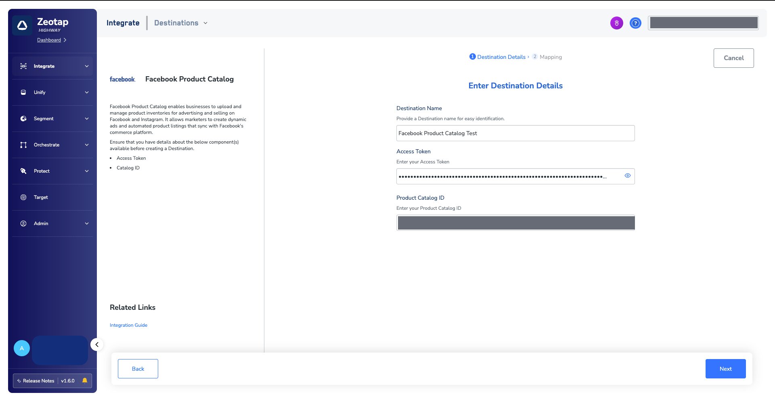Click the Admin user icon
Screen dimensions: 775x401
pos(23,223)
